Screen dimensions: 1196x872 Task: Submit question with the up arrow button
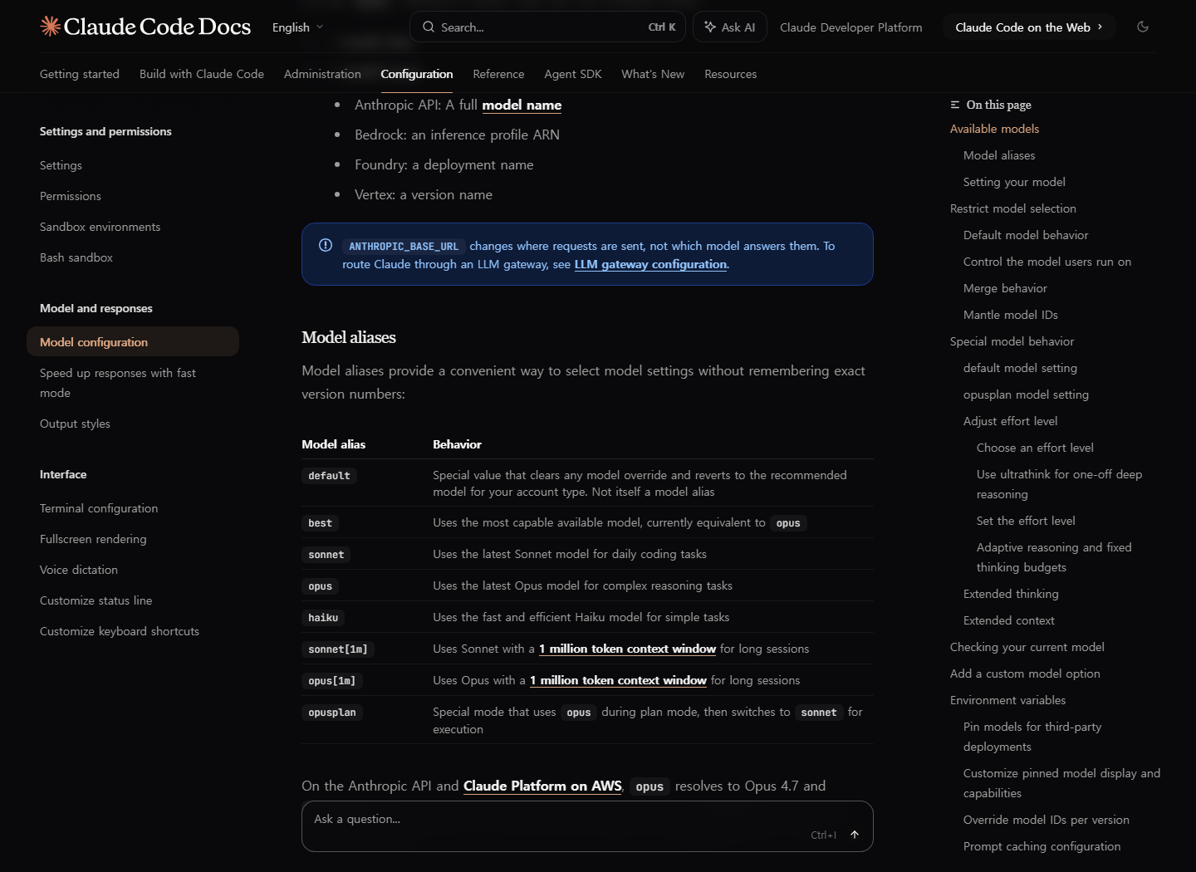(x=855, y=835)
